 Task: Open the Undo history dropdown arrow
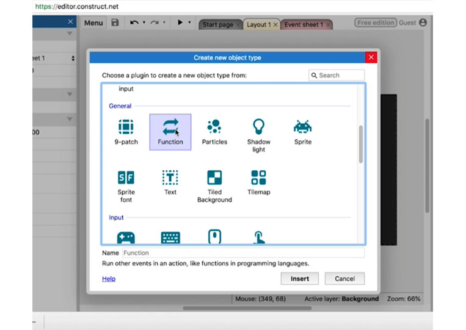click(x=144, y=23)
